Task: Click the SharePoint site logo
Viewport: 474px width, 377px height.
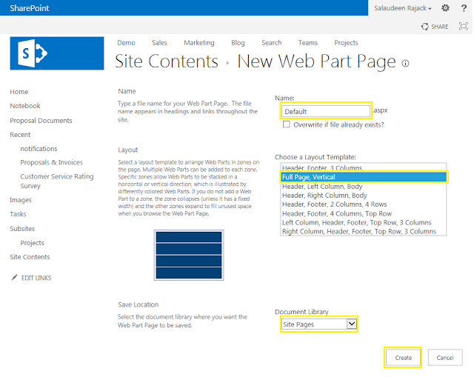Action: pyautogui.click(x=57, y=53)
